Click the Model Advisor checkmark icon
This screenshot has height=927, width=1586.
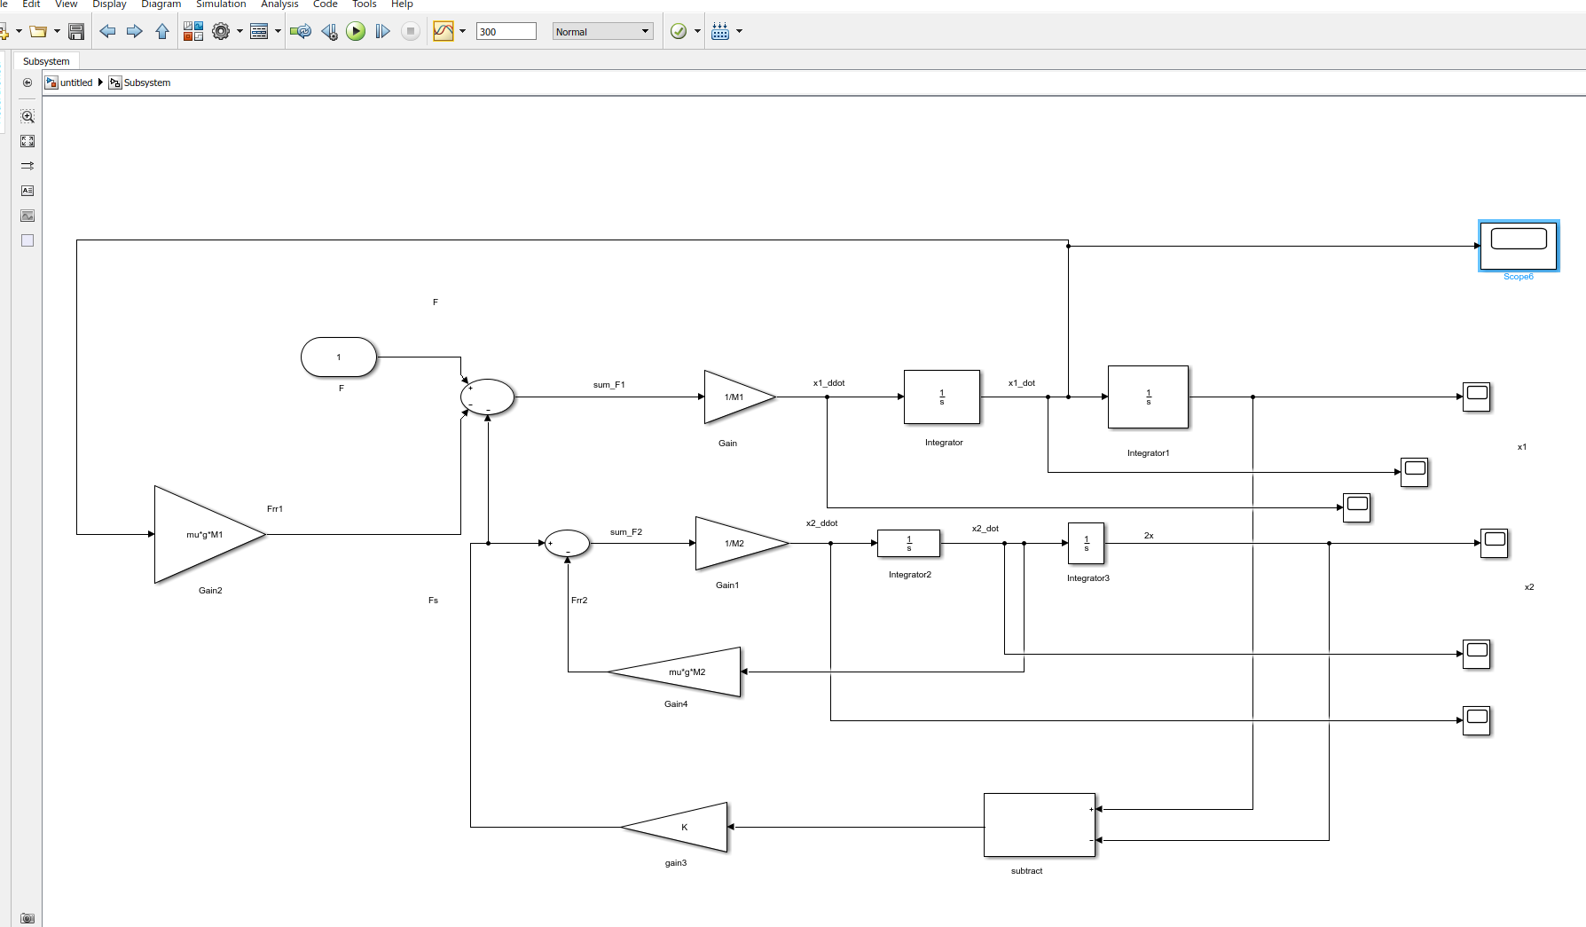[679, 32]
